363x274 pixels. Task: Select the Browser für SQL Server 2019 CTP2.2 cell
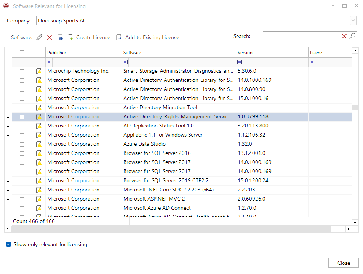179,181
